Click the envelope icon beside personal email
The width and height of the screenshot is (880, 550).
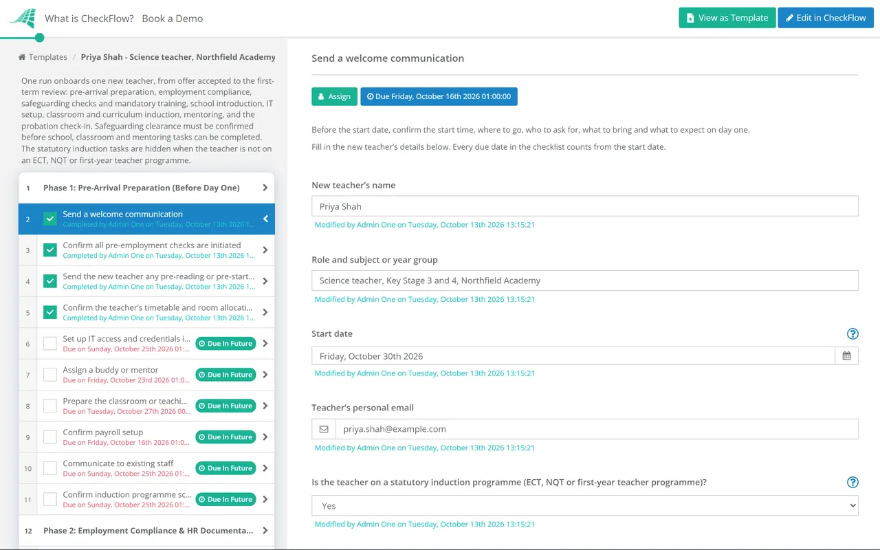(324, 429)
